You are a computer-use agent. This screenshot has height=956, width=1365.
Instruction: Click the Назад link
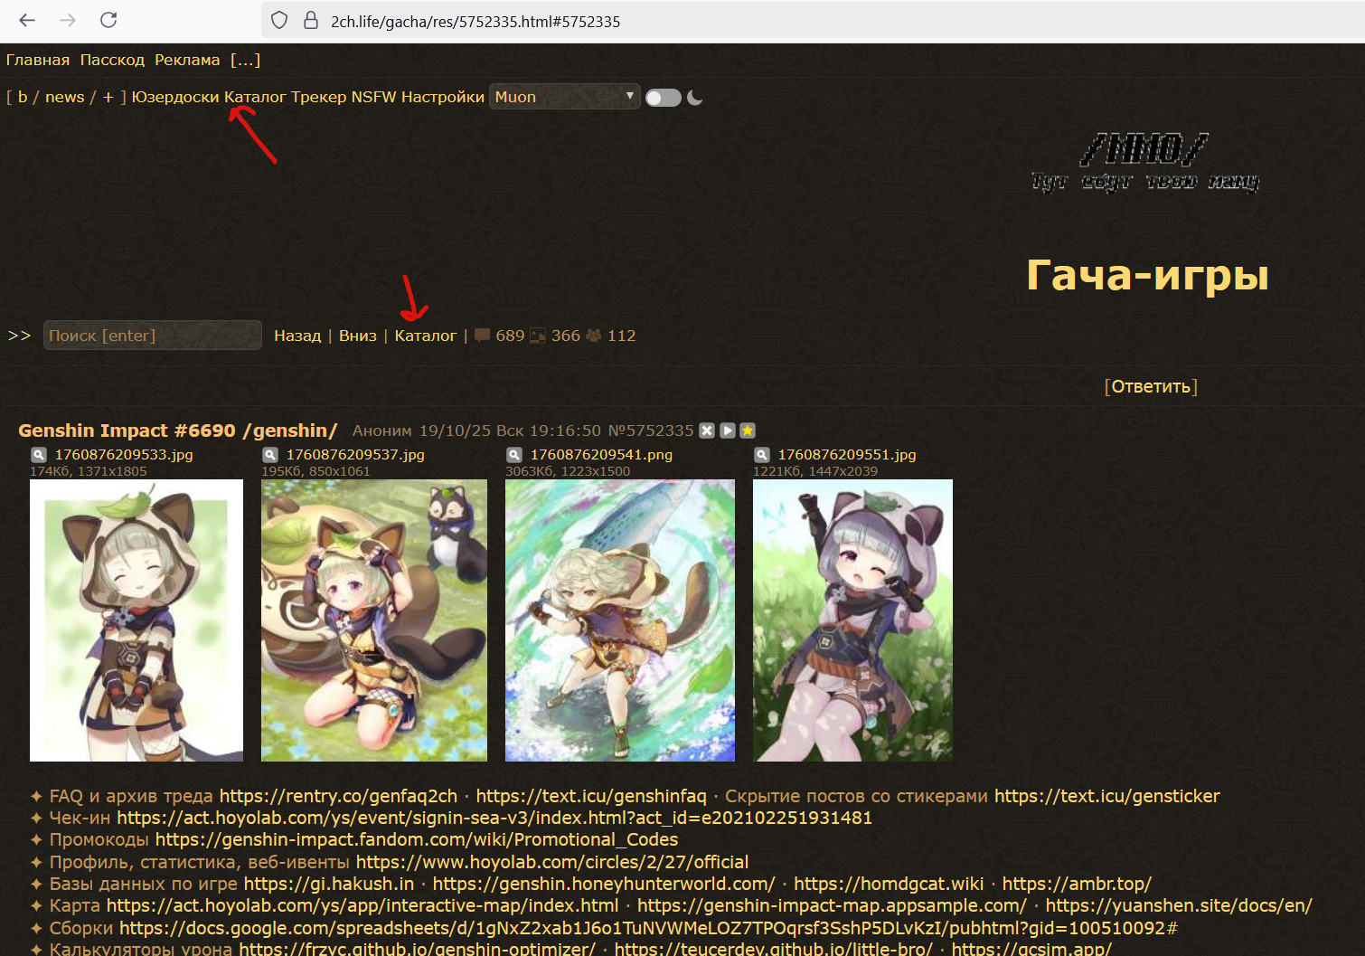click(x=297, y=336)
